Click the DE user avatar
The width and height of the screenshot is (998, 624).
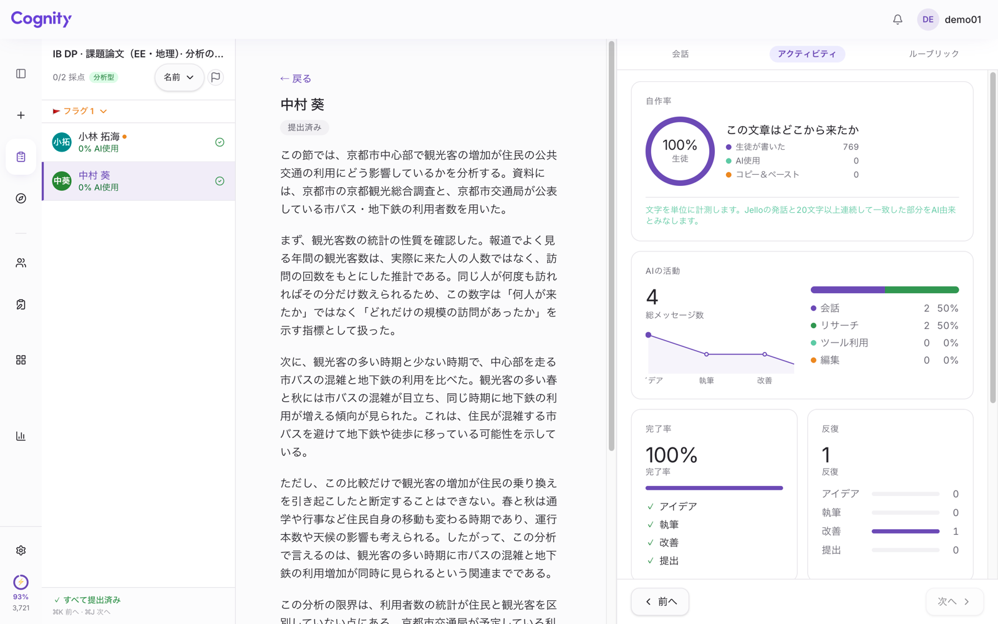(x=928, y=19)
